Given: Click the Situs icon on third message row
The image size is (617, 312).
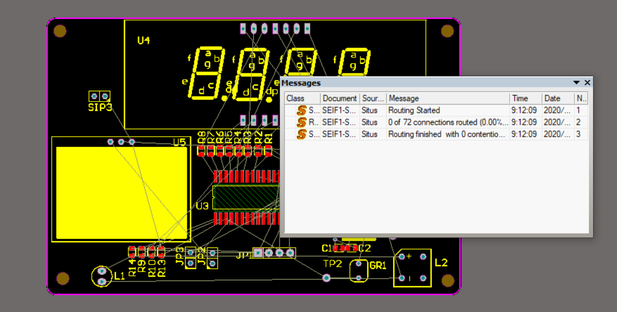Looking at the screenshot, I should tap(301, 134).
